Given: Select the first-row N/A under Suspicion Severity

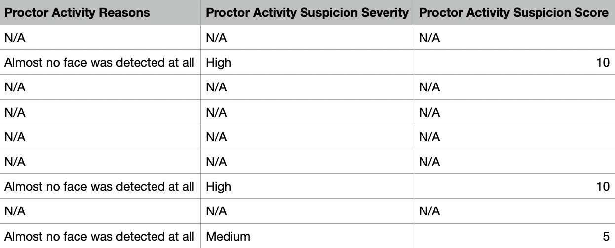Looking at the screenshot, I should [216, 38].
